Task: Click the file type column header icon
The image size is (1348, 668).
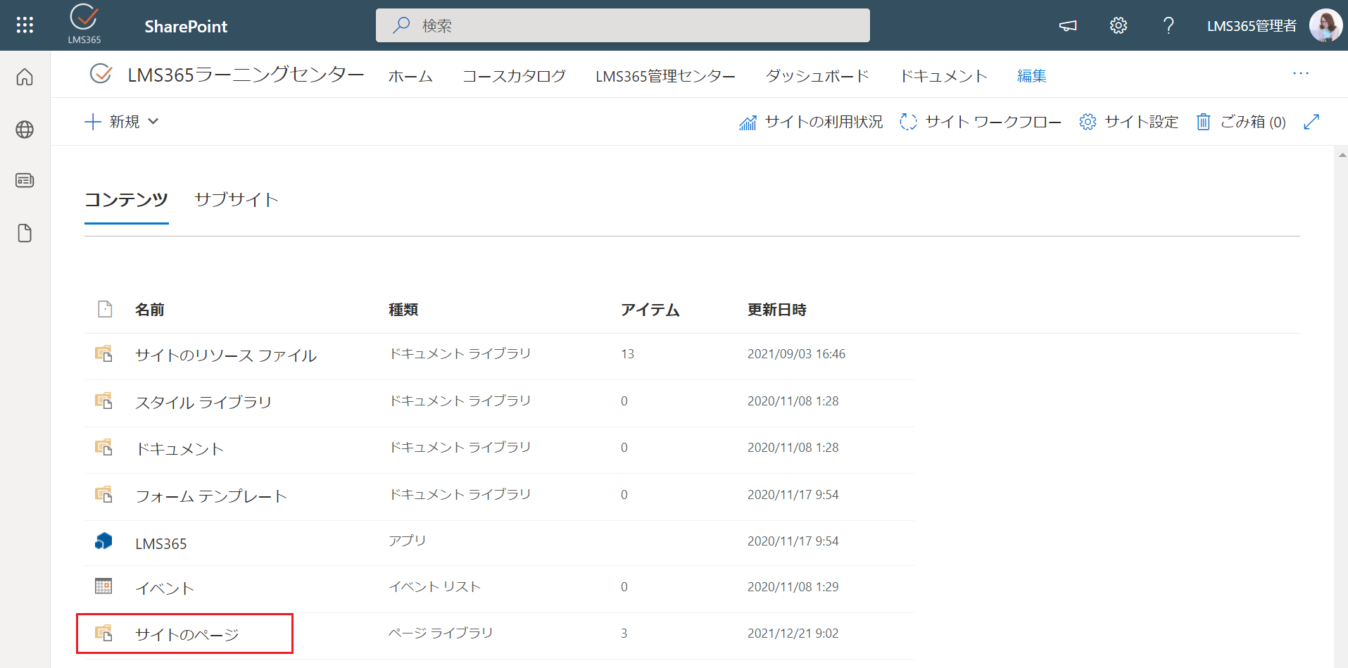Action: point(105,309)
